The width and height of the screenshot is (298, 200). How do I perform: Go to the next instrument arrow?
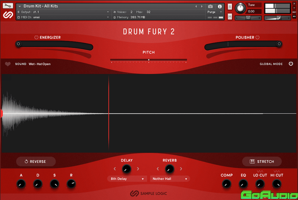[202, 6]
